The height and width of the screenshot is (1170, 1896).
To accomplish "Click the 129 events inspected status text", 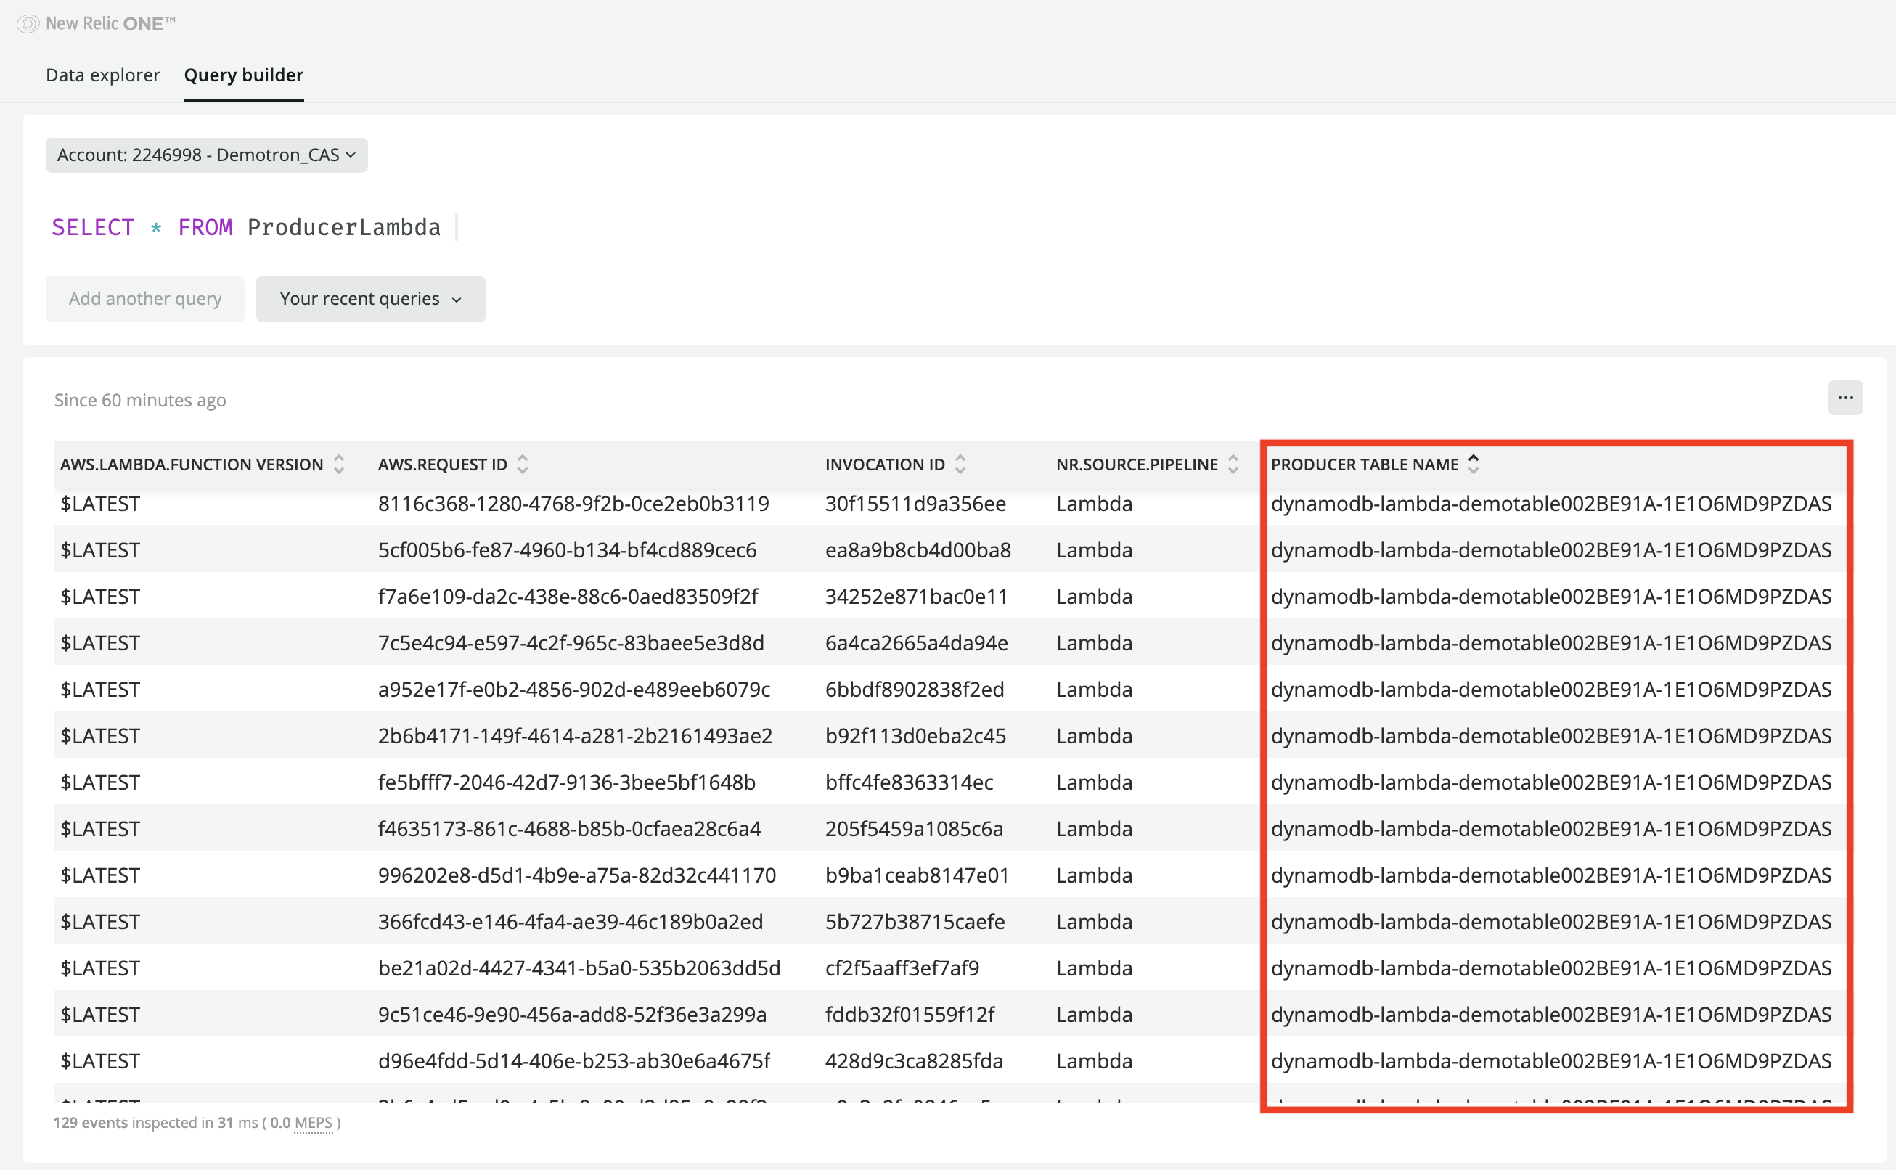I will click(197, 1123).
